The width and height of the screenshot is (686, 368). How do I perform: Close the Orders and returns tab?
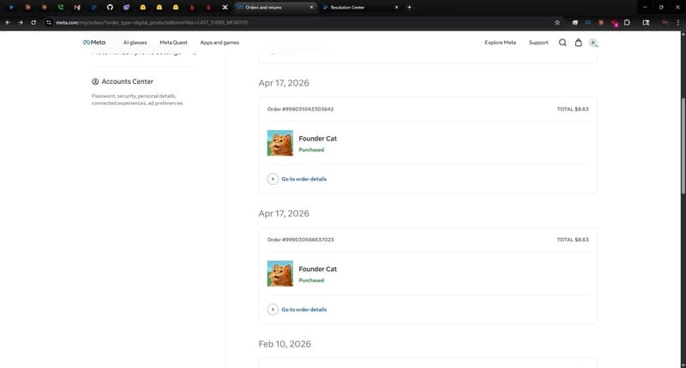tap(311, 8)
